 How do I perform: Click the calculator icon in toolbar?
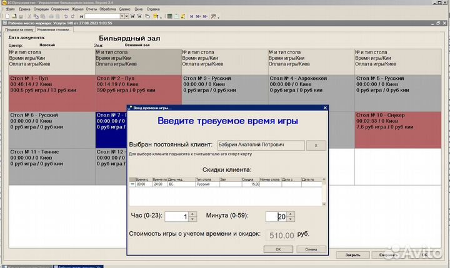point(169,17)
